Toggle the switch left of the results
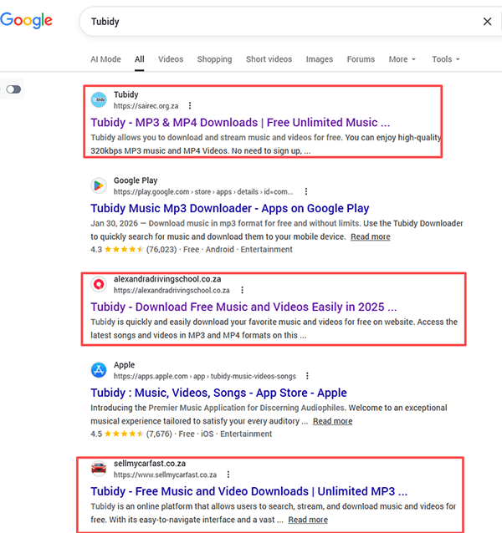 (13, 89)
